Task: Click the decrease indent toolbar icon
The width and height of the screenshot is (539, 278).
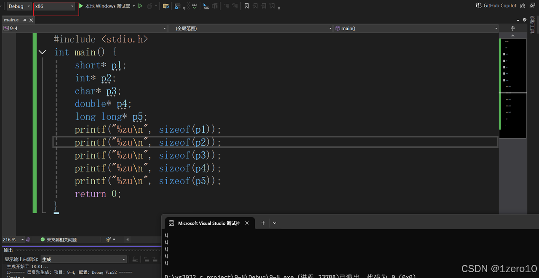Action: 227,6
